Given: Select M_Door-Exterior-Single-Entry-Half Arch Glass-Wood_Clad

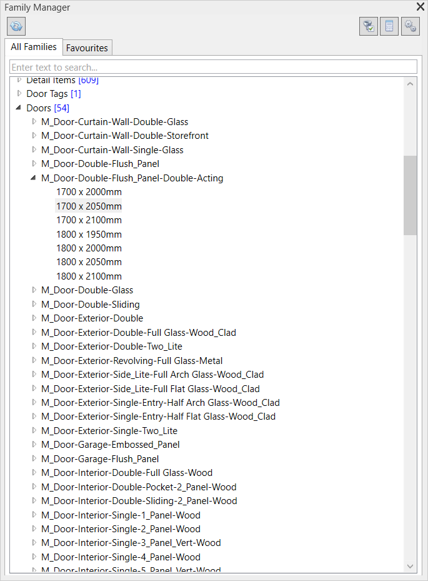Looking at the screenshot, I should click(x=161, y=402).
